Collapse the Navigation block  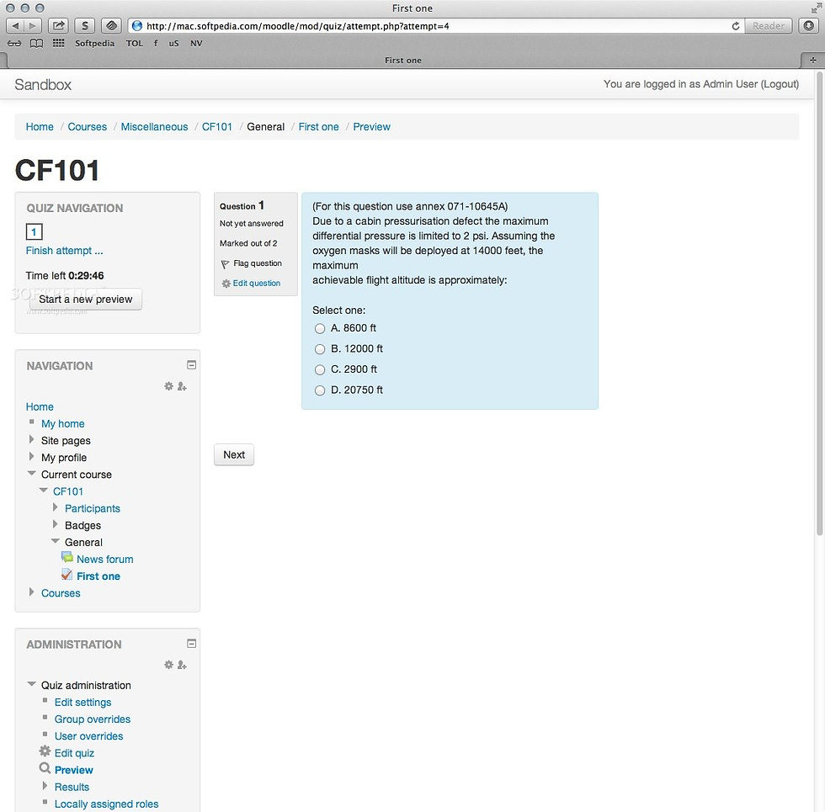click(192, 365)
